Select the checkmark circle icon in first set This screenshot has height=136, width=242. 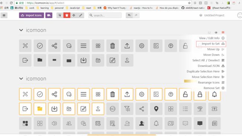(x=40, y=45)
